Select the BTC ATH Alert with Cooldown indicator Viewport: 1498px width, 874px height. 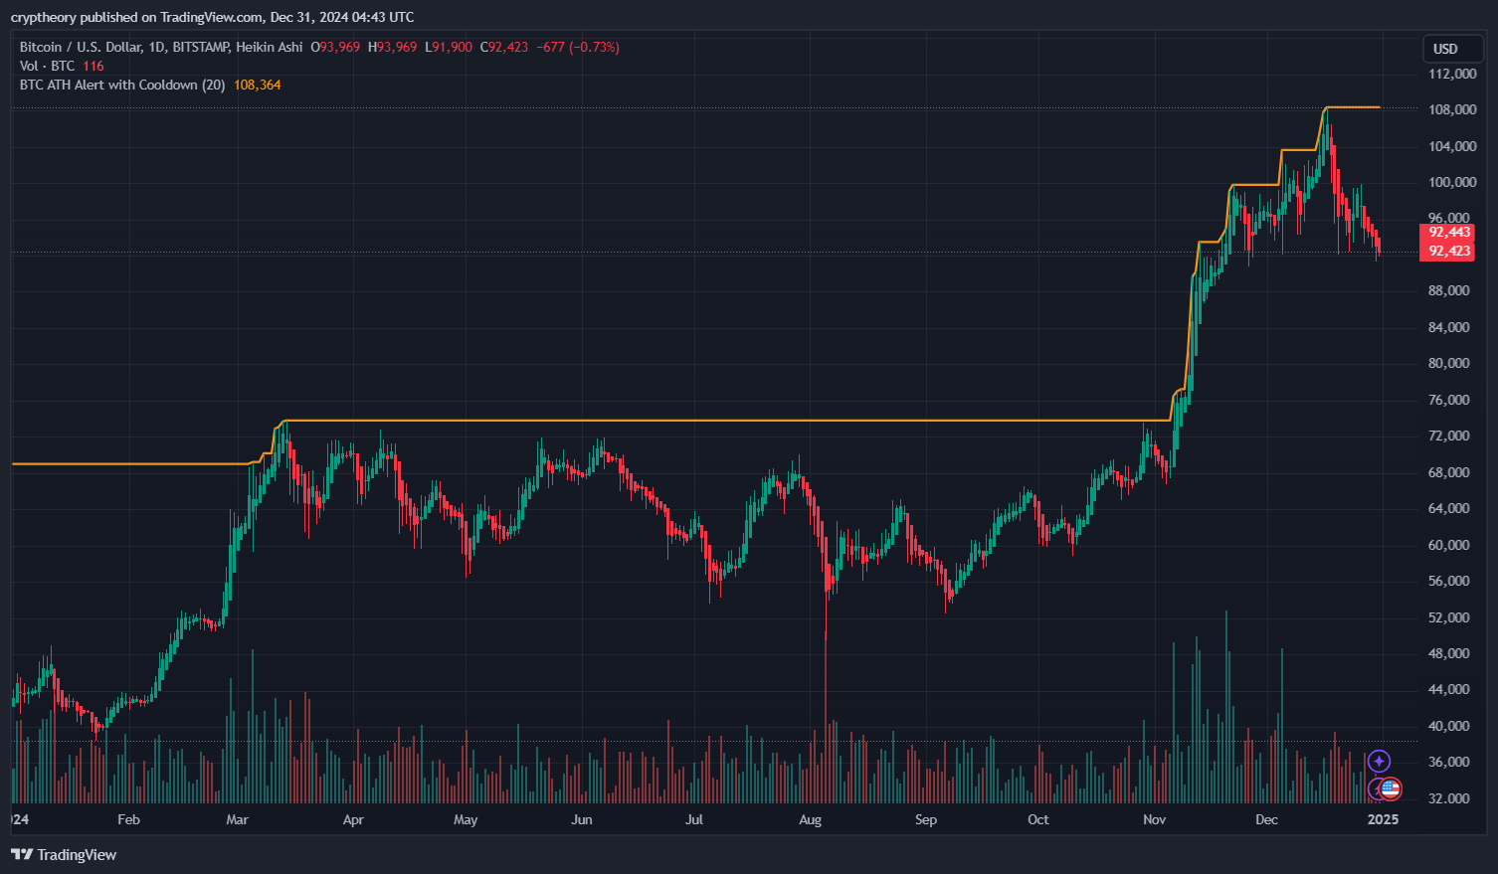122,85
